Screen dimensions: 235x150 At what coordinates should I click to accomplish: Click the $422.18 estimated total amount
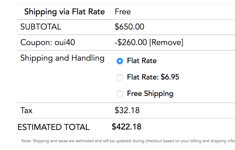coord(126,127)
